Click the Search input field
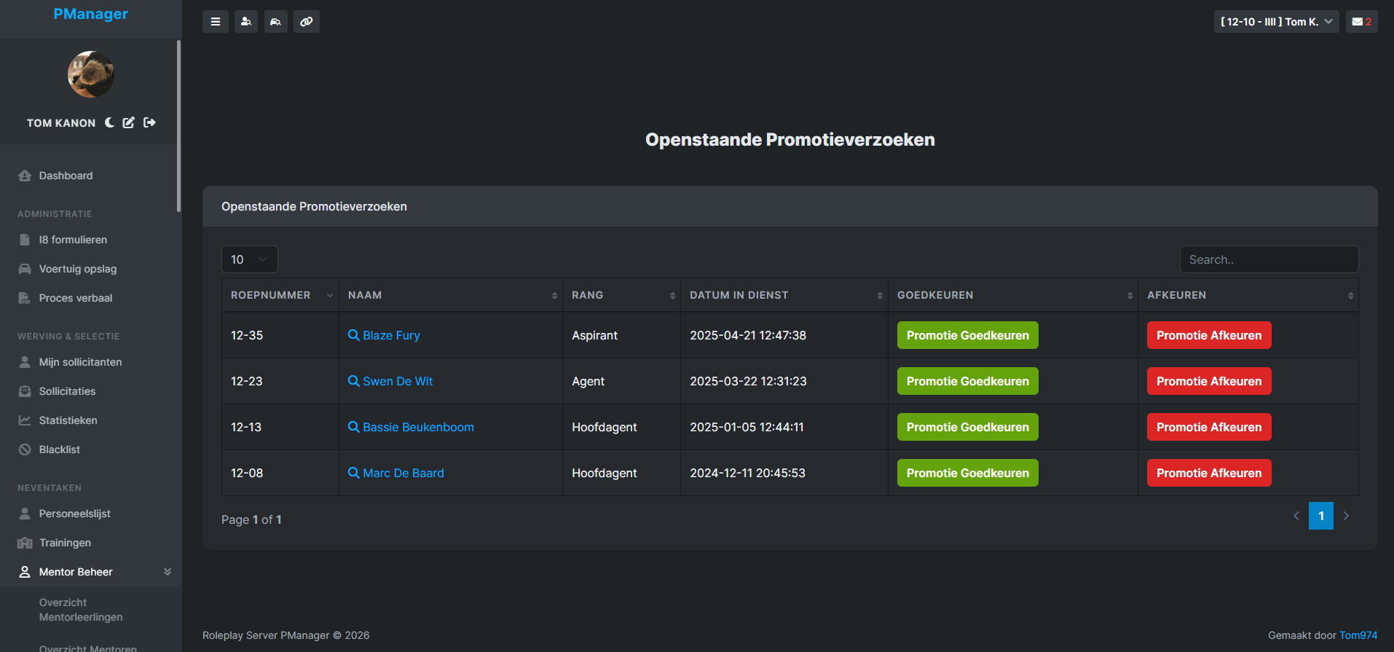The image size is (1394, 652). click(1269, 259)
